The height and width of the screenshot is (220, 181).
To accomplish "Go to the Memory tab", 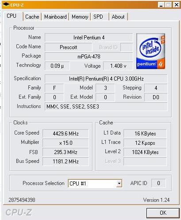I will click(x=80, y=17).
